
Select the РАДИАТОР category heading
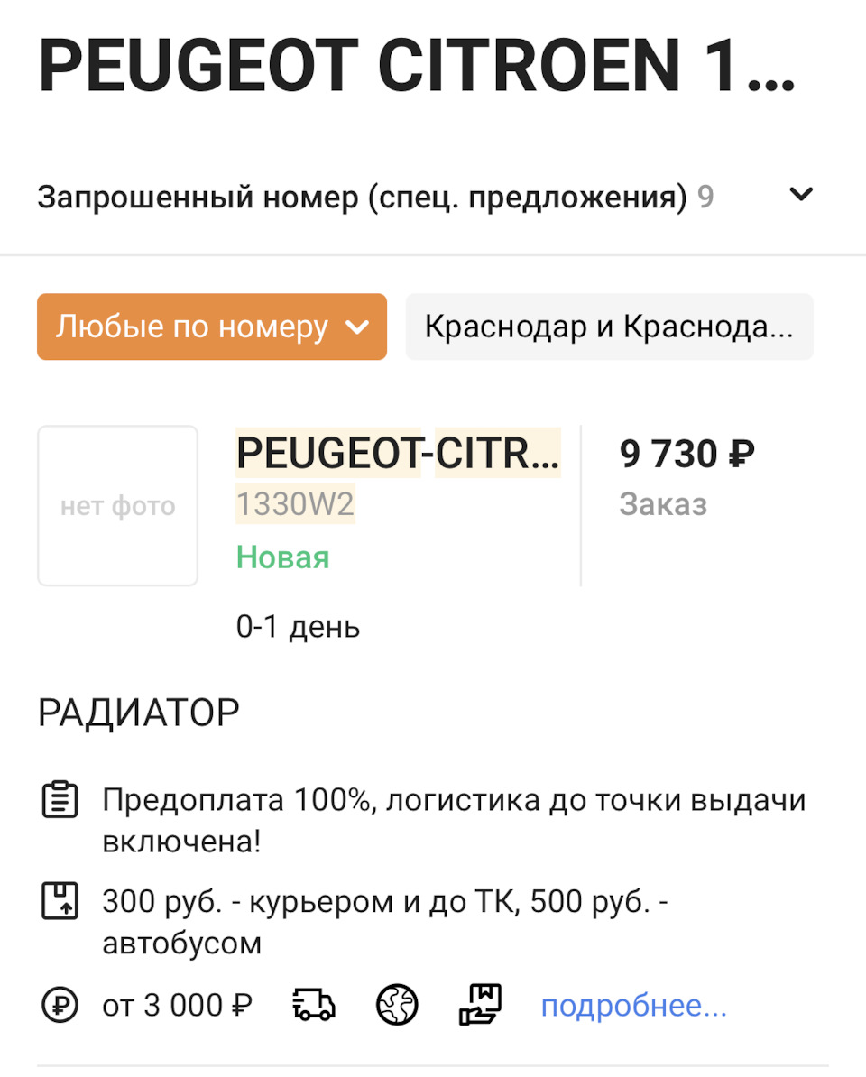tap(138, 712)
